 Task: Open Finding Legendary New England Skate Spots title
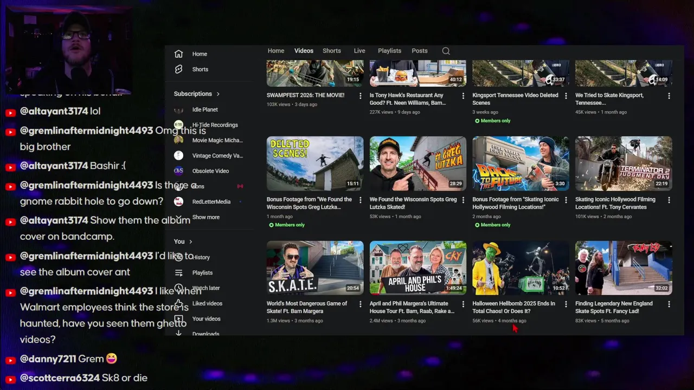click(614, 307)
